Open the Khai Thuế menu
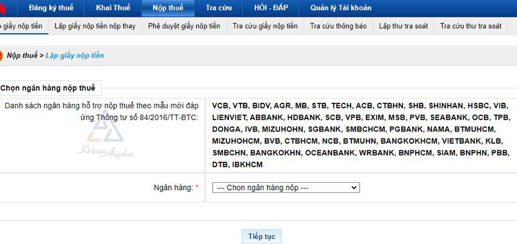This screenshot has height=244, width=517. click(x=113, y=8)
